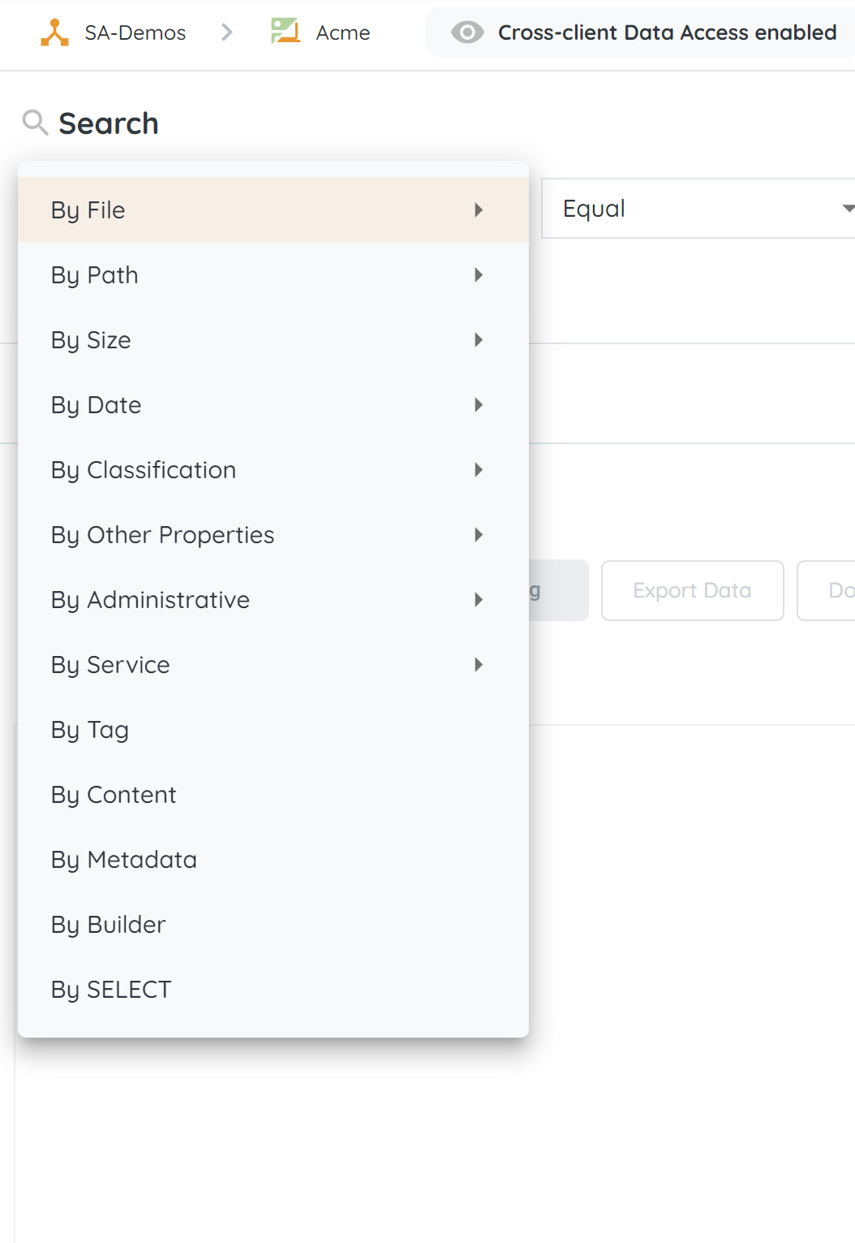
Task: Expand the By Path submenu arrow
Action: coord(479,275)
